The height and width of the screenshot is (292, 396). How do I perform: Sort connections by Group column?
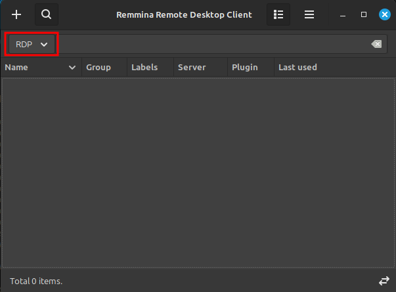[104, 68]
